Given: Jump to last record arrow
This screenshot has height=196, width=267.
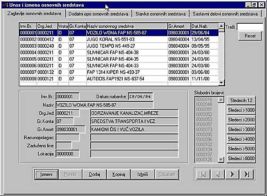Looking at the screenshot, I should (246, 174).
